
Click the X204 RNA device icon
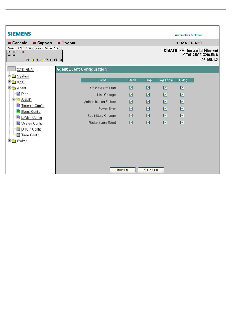[12, 69]
